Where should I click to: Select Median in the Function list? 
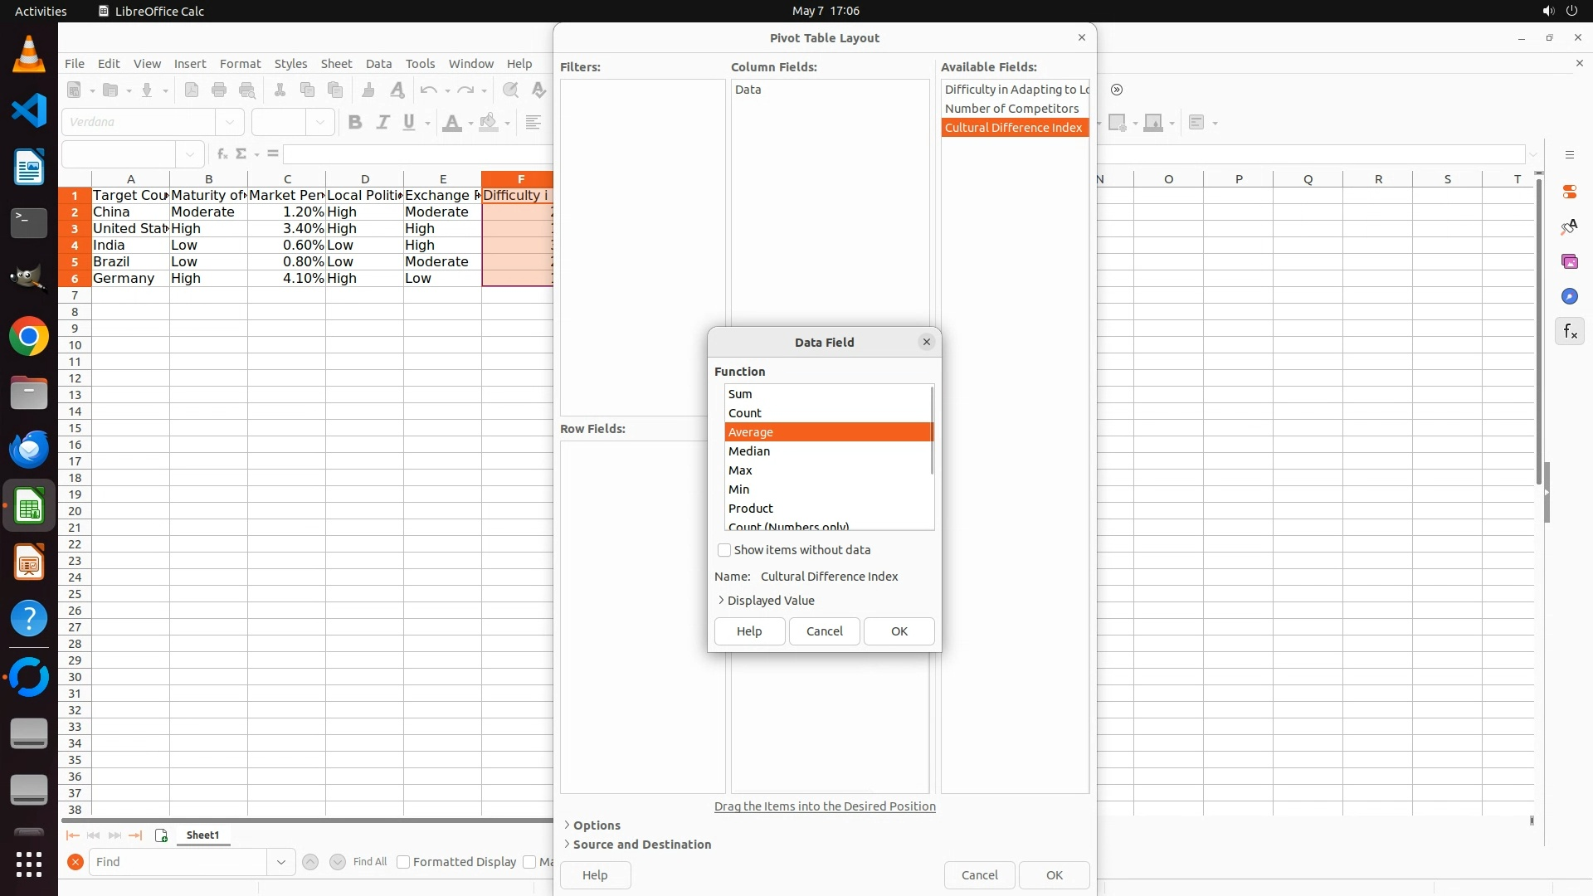coord(749,451)
